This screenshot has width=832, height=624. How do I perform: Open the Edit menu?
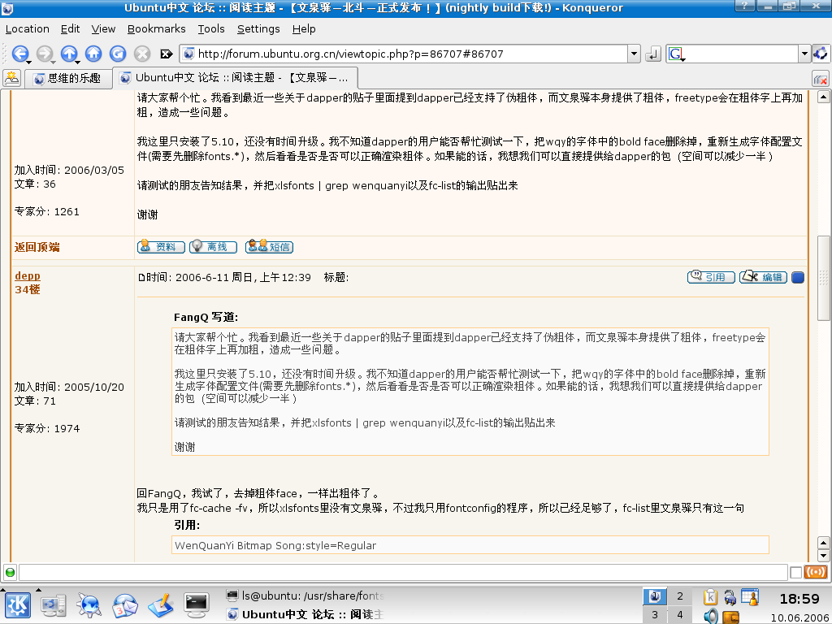pyautogui.click(x=70, y=28)
